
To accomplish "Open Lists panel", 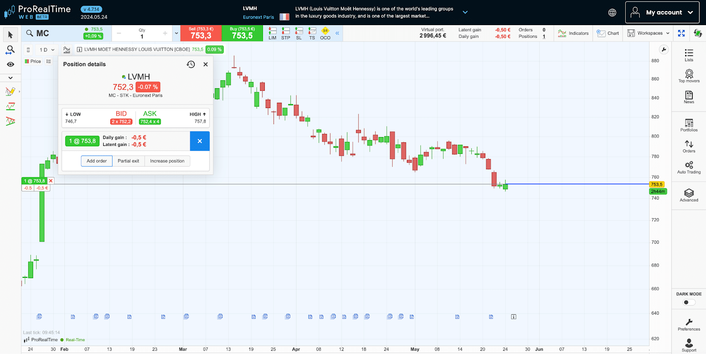I will pyautogui.click(x=689, y=55).
